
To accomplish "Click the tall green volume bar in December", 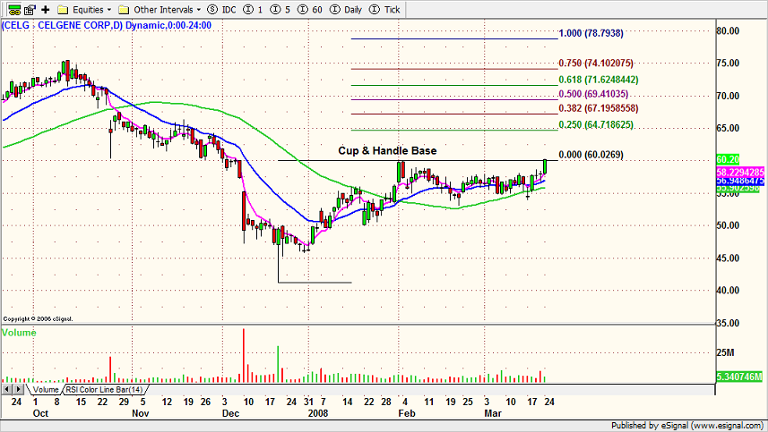I will pos(278,364).
